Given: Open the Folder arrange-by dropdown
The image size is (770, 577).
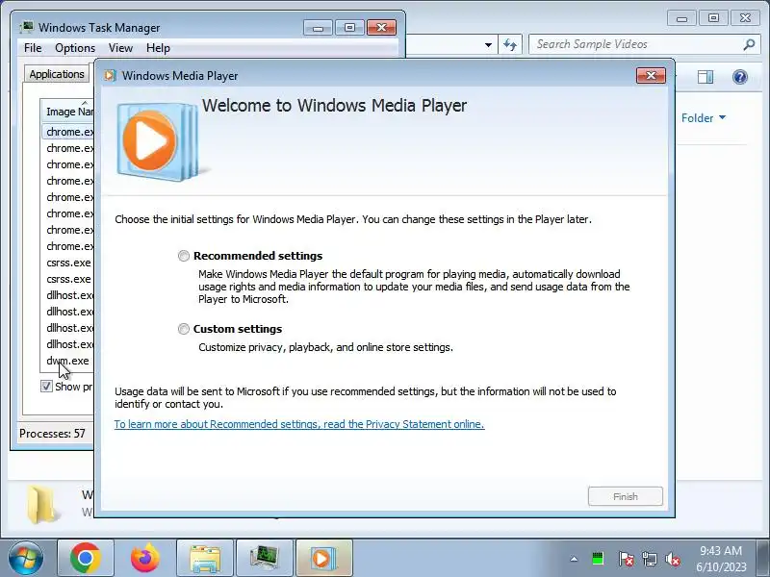Looking at the screenshot, I should [704, 117].
